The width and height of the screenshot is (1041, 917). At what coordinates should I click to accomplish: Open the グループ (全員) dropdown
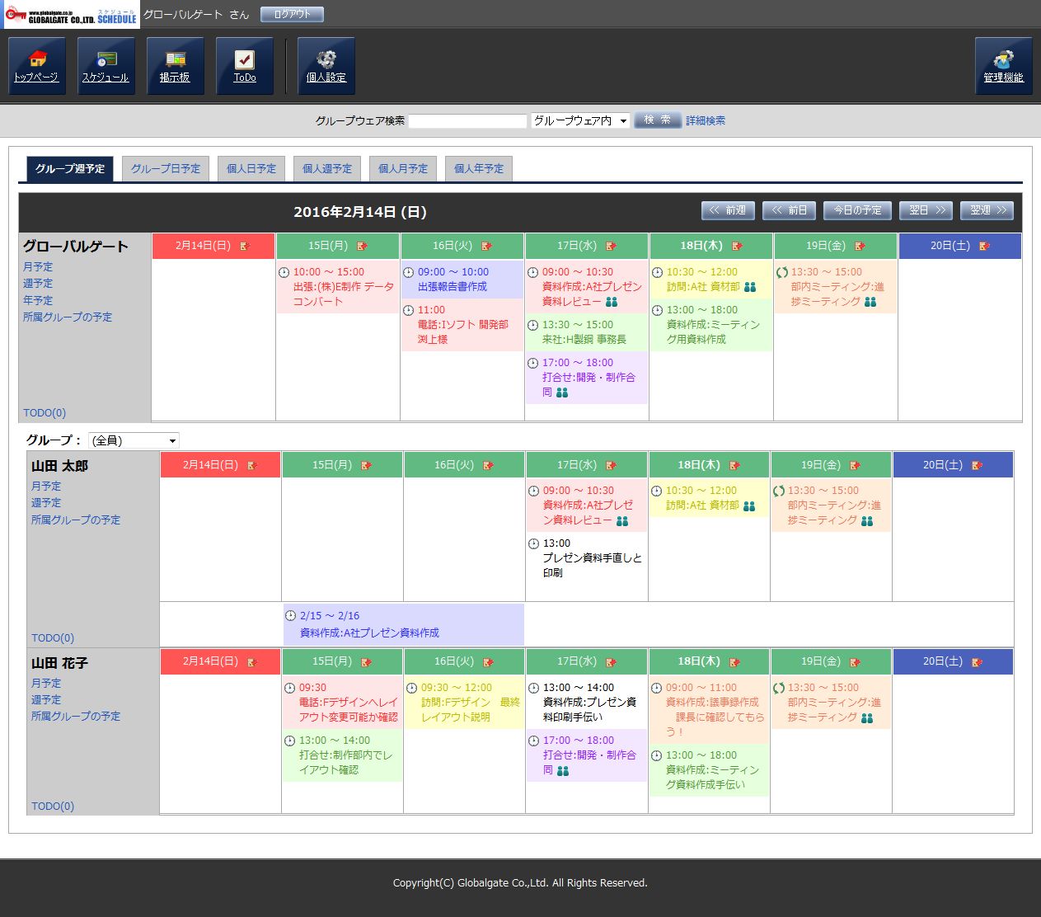point(134,440)
